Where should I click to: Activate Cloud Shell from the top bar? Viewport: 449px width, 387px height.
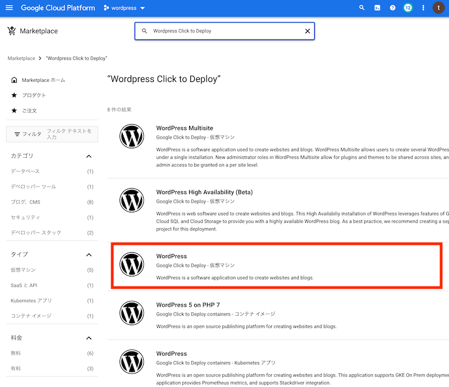[x=377, y=8]
